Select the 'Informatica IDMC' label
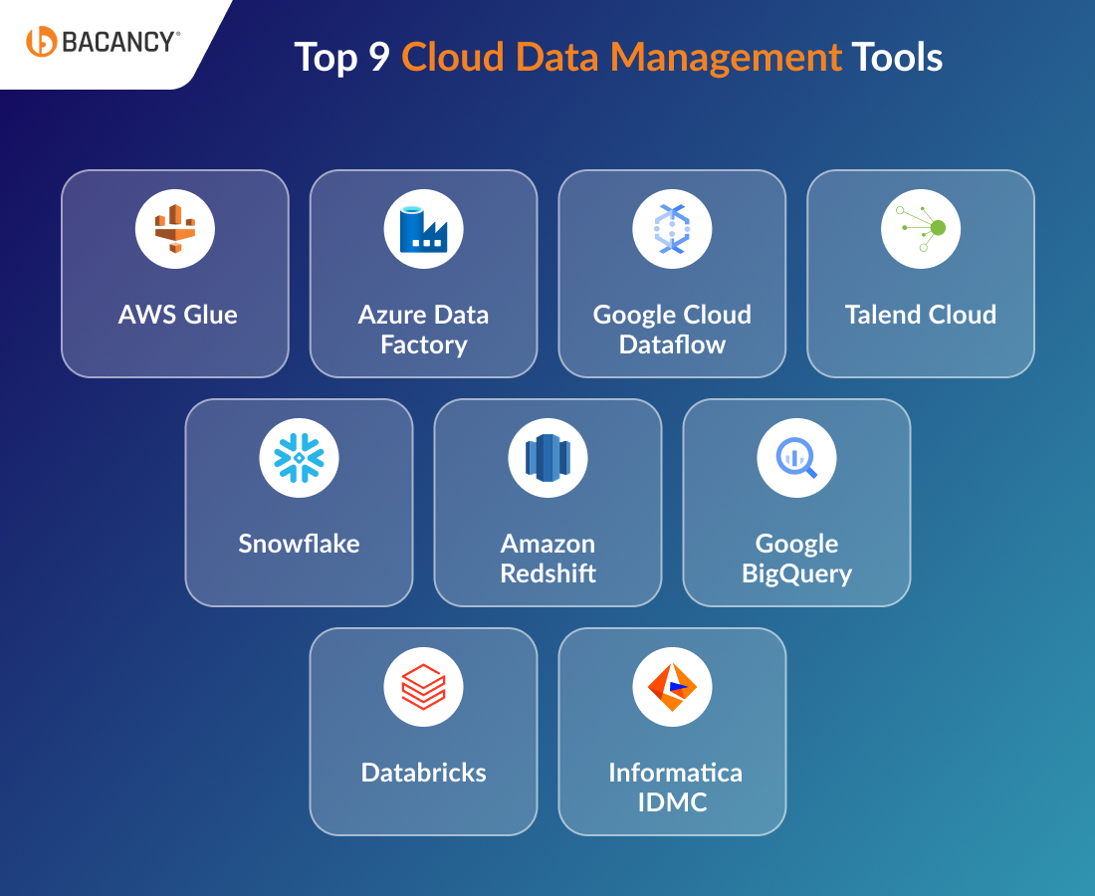Screen dimensions: 1095x896 [x=675, y=787]
